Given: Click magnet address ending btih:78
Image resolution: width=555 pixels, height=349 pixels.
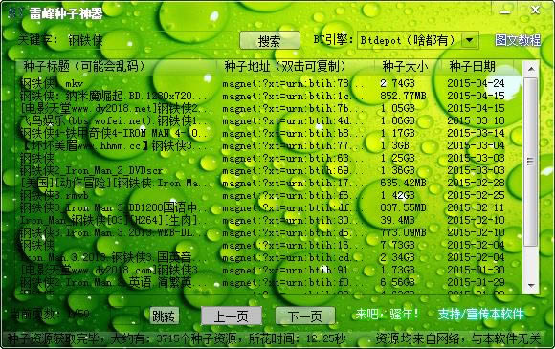Looking at the screenshot, I should pos(293,84).
